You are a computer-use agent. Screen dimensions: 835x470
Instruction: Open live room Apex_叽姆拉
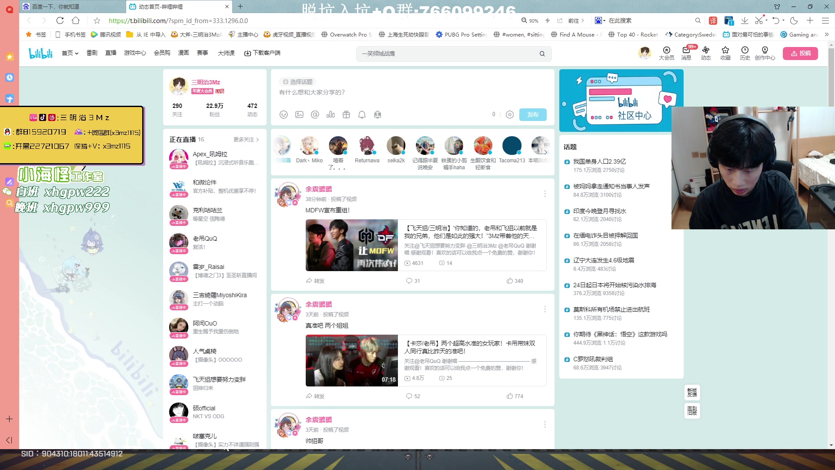coord(214,158)
